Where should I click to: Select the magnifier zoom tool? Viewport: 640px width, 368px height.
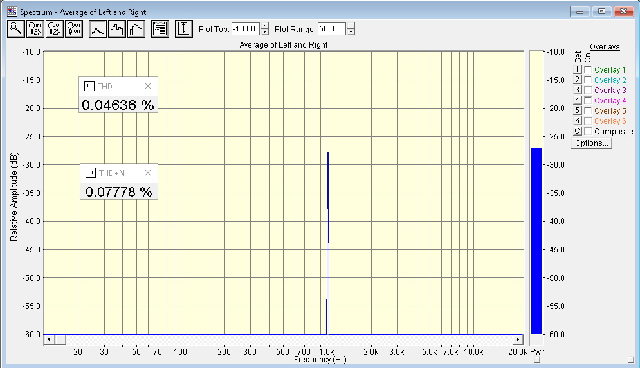click(x=15, y=29)
